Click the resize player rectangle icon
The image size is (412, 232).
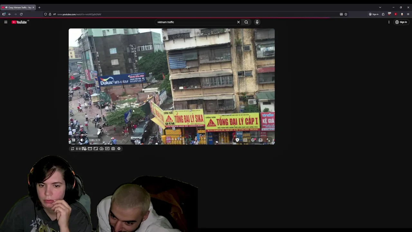pyautogui.click(x=96, y=149)
